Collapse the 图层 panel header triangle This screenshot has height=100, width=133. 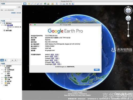[1, 63]
